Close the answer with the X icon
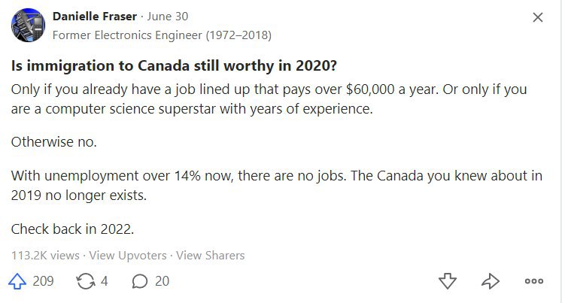Screen dimensions: 562x303 (x=538, y=17)
